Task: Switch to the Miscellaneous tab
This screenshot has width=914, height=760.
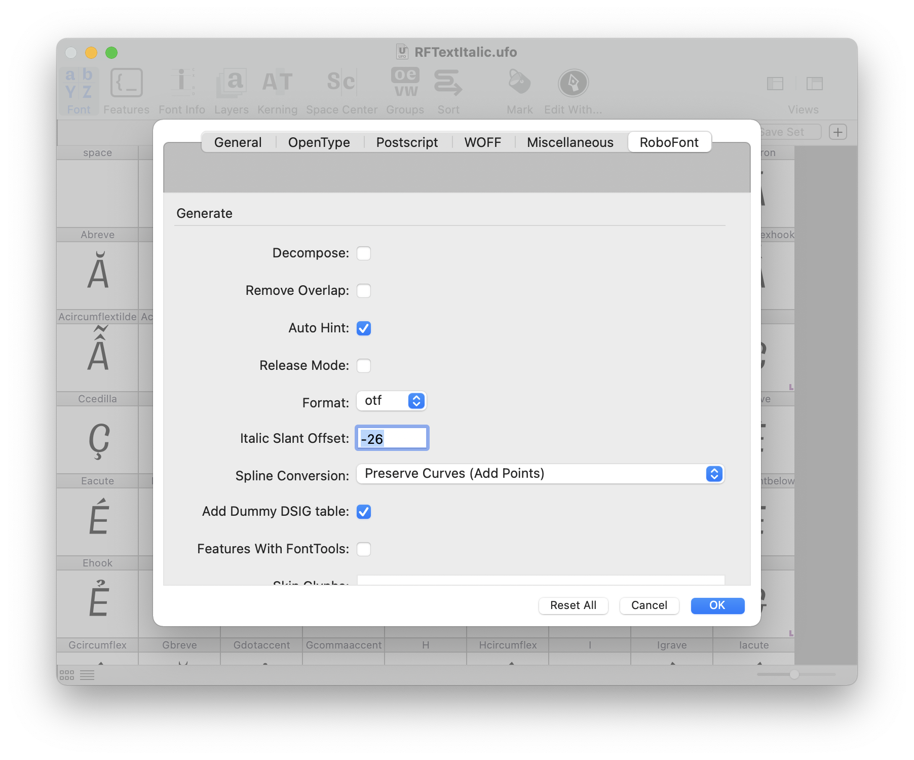Action: 570,142
